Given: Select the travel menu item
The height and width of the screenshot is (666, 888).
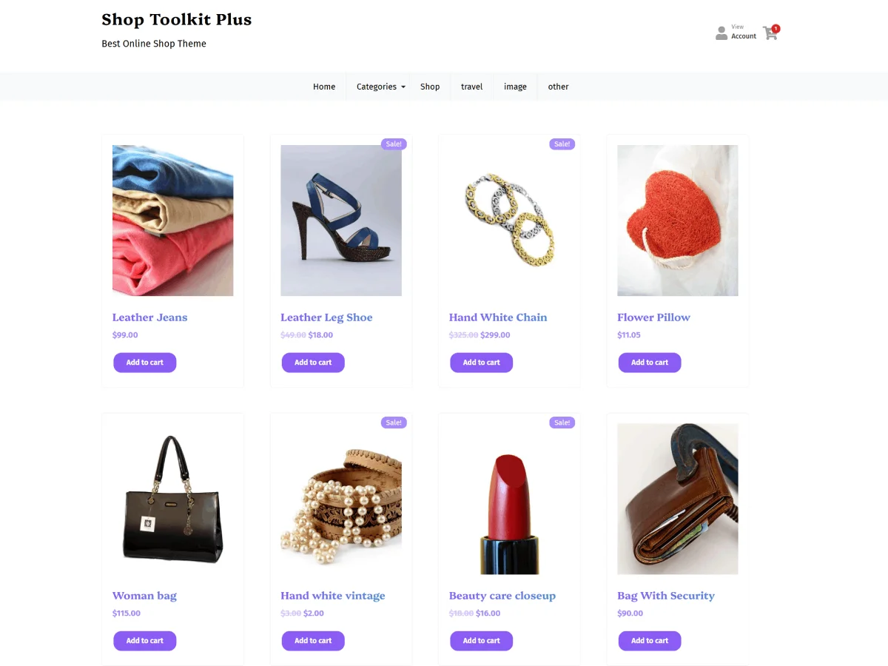Looking at the screenshot, I should [471, 87].
